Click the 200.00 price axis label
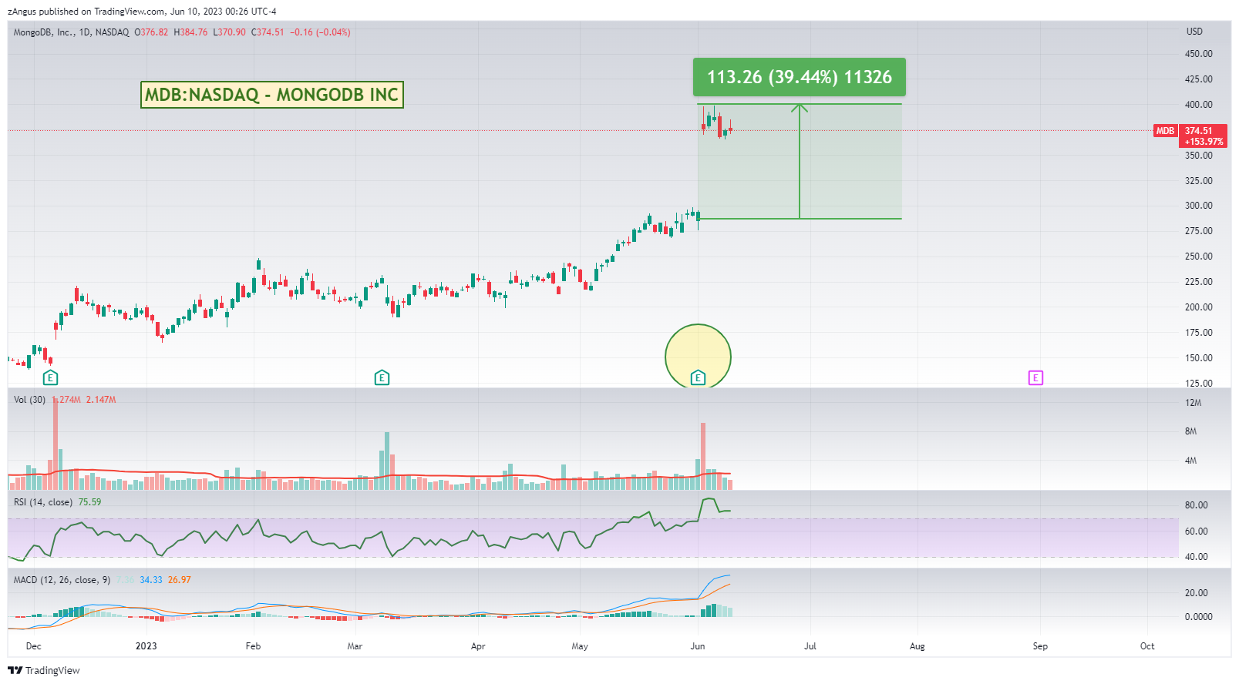Viewport: 1239px width, 684px height. [1199, 307]
